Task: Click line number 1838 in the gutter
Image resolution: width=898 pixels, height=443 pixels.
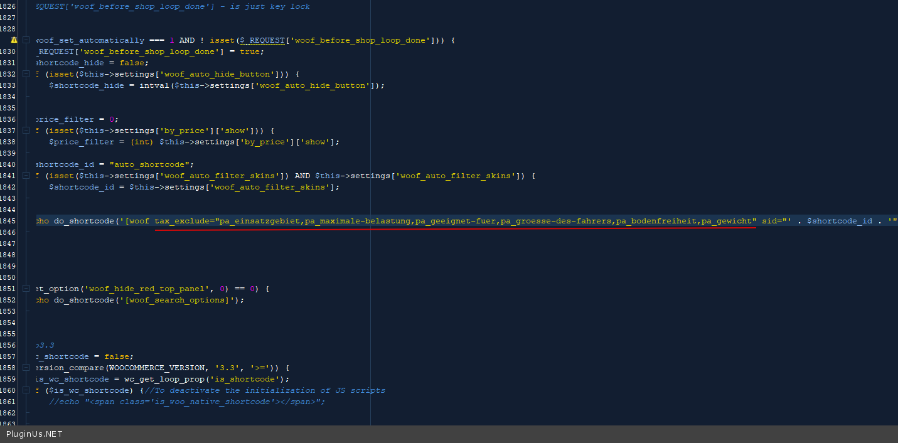Action: pyautogui.click(x=8, y=142)
